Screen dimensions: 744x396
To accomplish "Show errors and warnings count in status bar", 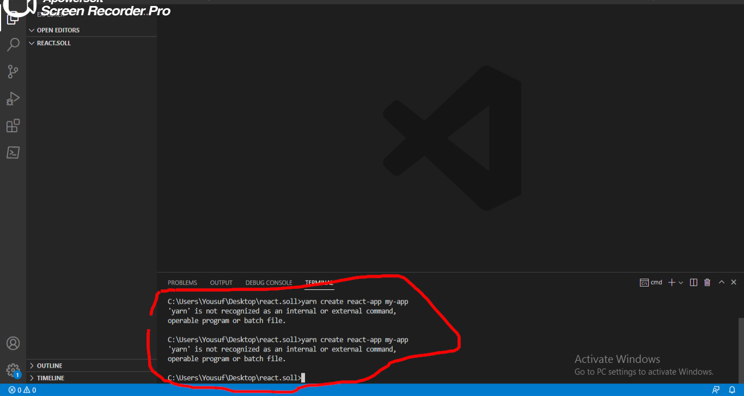I will 22,390.
